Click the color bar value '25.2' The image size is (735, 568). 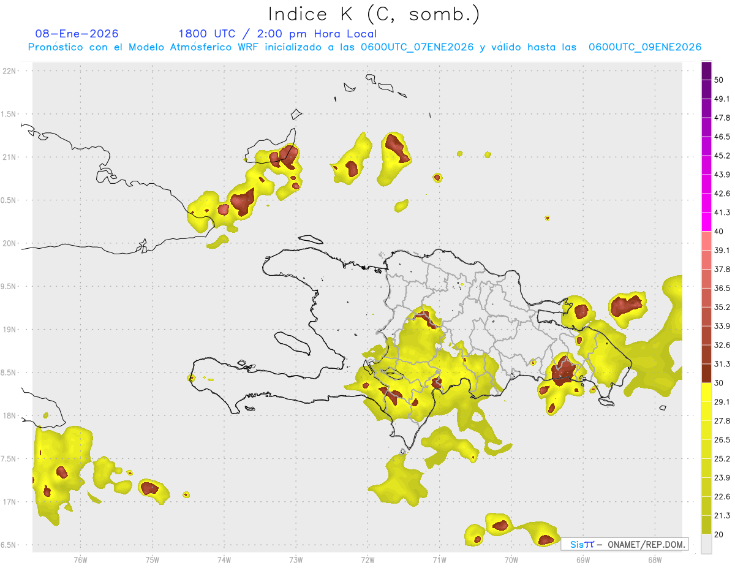click(722, 459)
